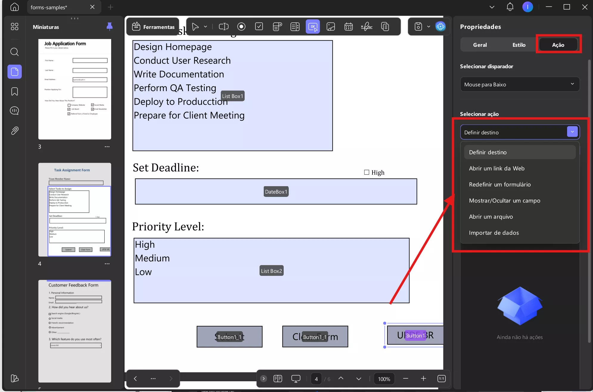The image size is (593, 392).
Task: Open the tab list chevron in title bar
Action: click(x=492, y=7)
